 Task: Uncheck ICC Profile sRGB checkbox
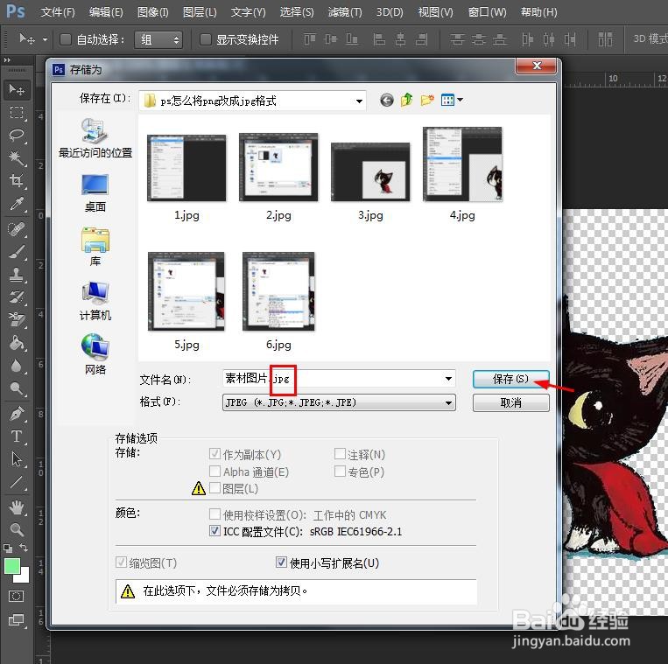click(x=214, y=531)
